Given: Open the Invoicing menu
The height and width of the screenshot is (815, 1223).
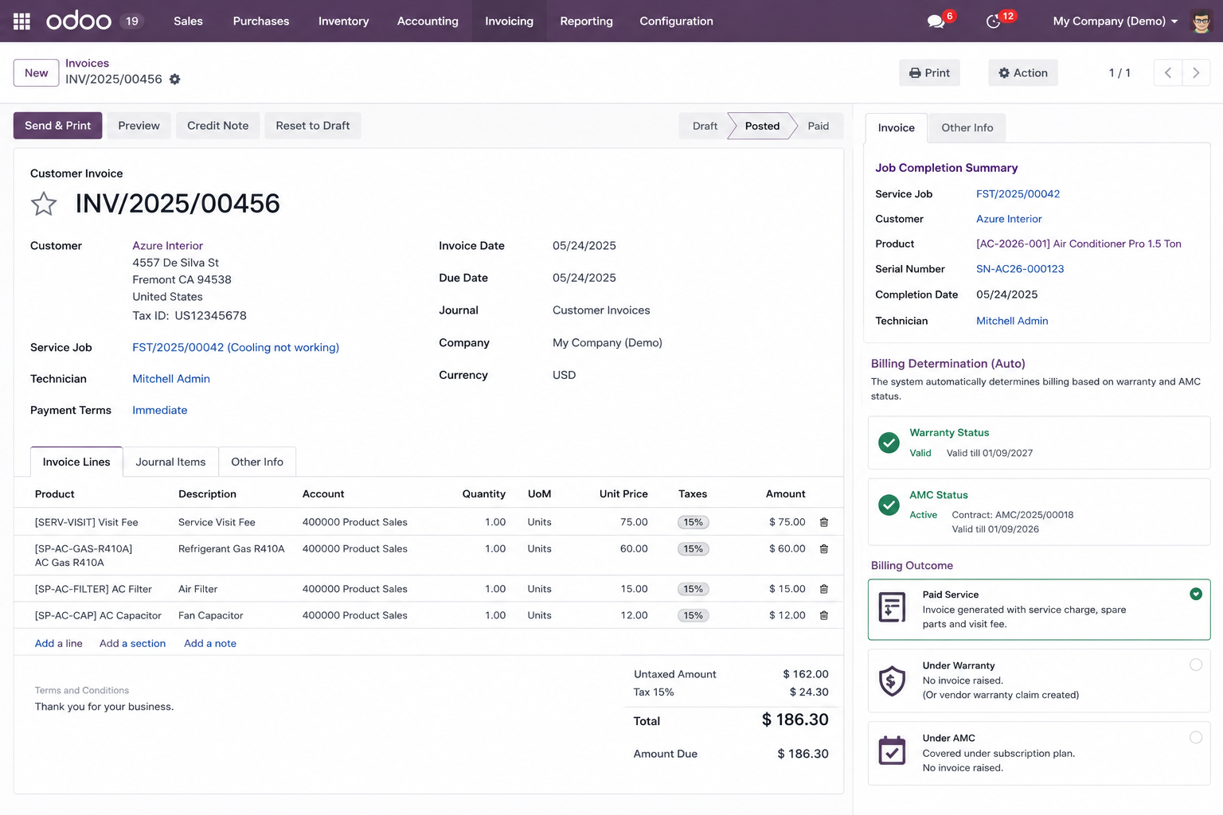Looking at the screenshot, I should (509, 21).
